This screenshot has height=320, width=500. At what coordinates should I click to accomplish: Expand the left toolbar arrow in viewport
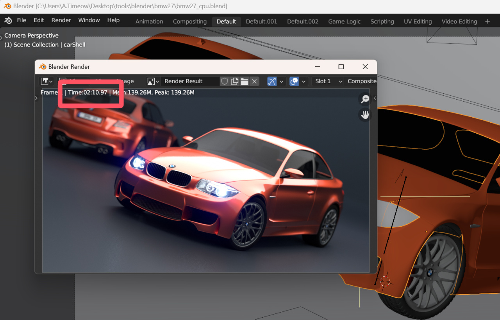point(2,37)
